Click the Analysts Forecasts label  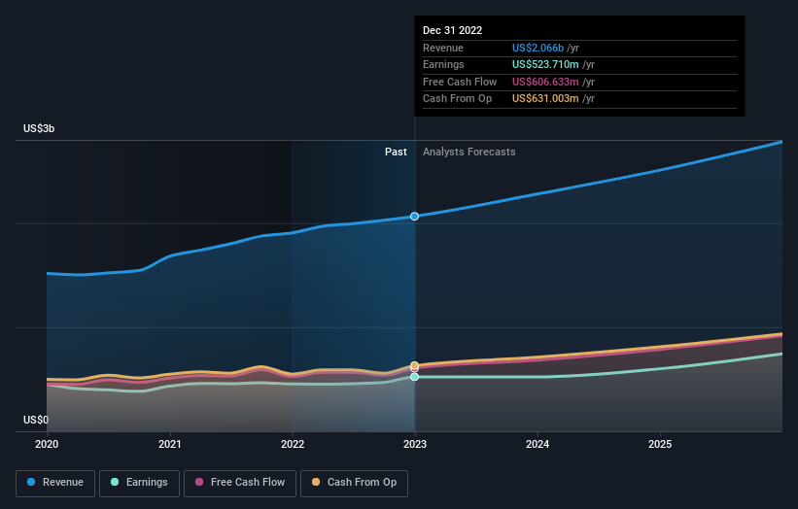[x=468, y=152]
